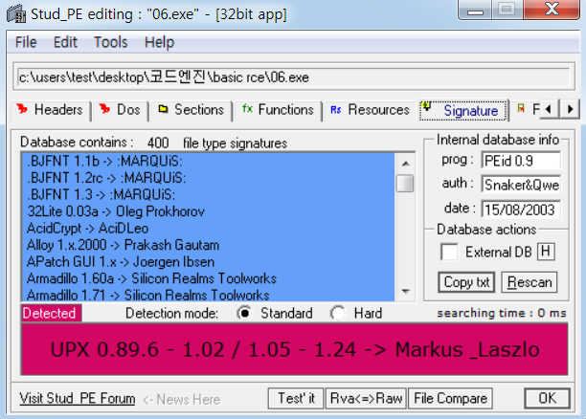Click the pink Detected label
The height and width of the screenshot is (419, 586).
(x=51, y=313)
